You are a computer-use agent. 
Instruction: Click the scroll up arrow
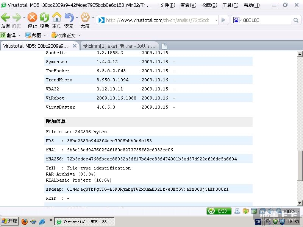click(x=300, y=54)
